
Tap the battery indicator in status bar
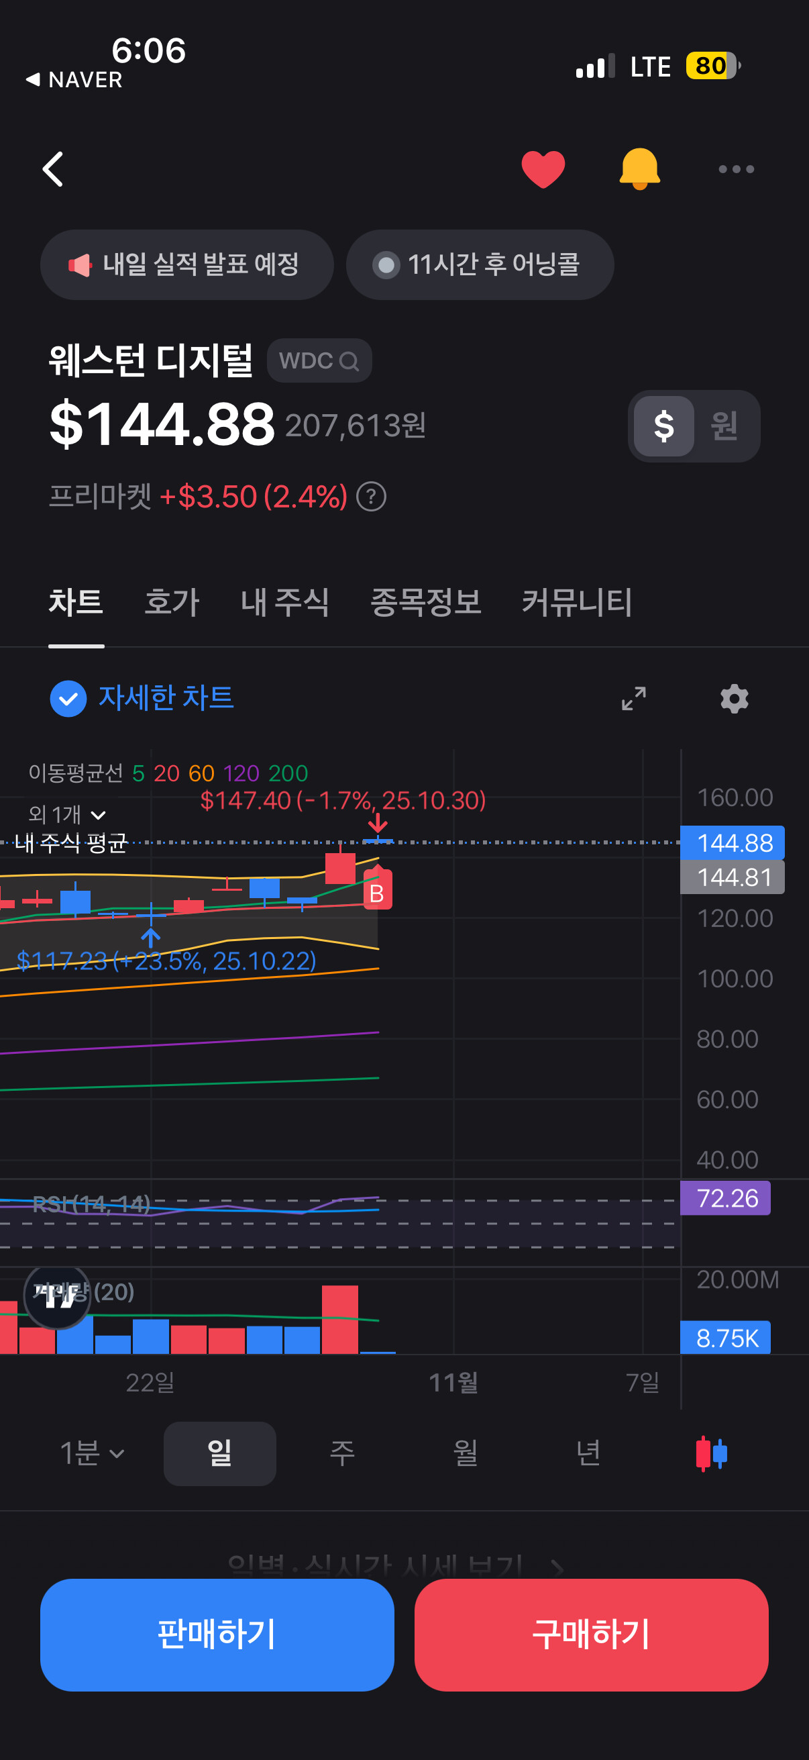[x=714, y=66]
